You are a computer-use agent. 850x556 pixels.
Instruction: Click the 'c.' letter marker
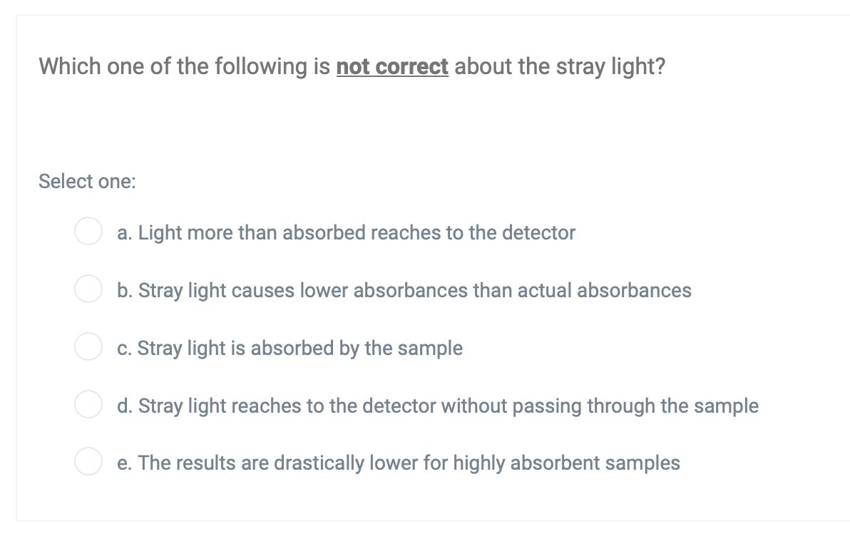124,348
